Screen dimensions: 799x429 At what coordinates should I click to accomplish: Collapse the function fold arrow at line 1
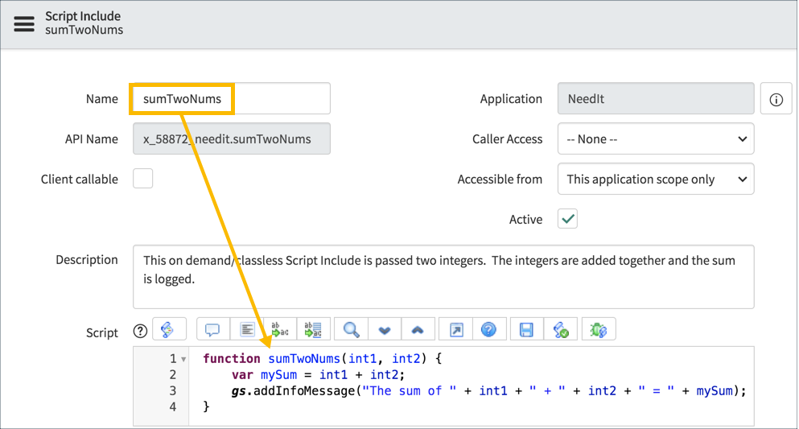coord(184,360)
